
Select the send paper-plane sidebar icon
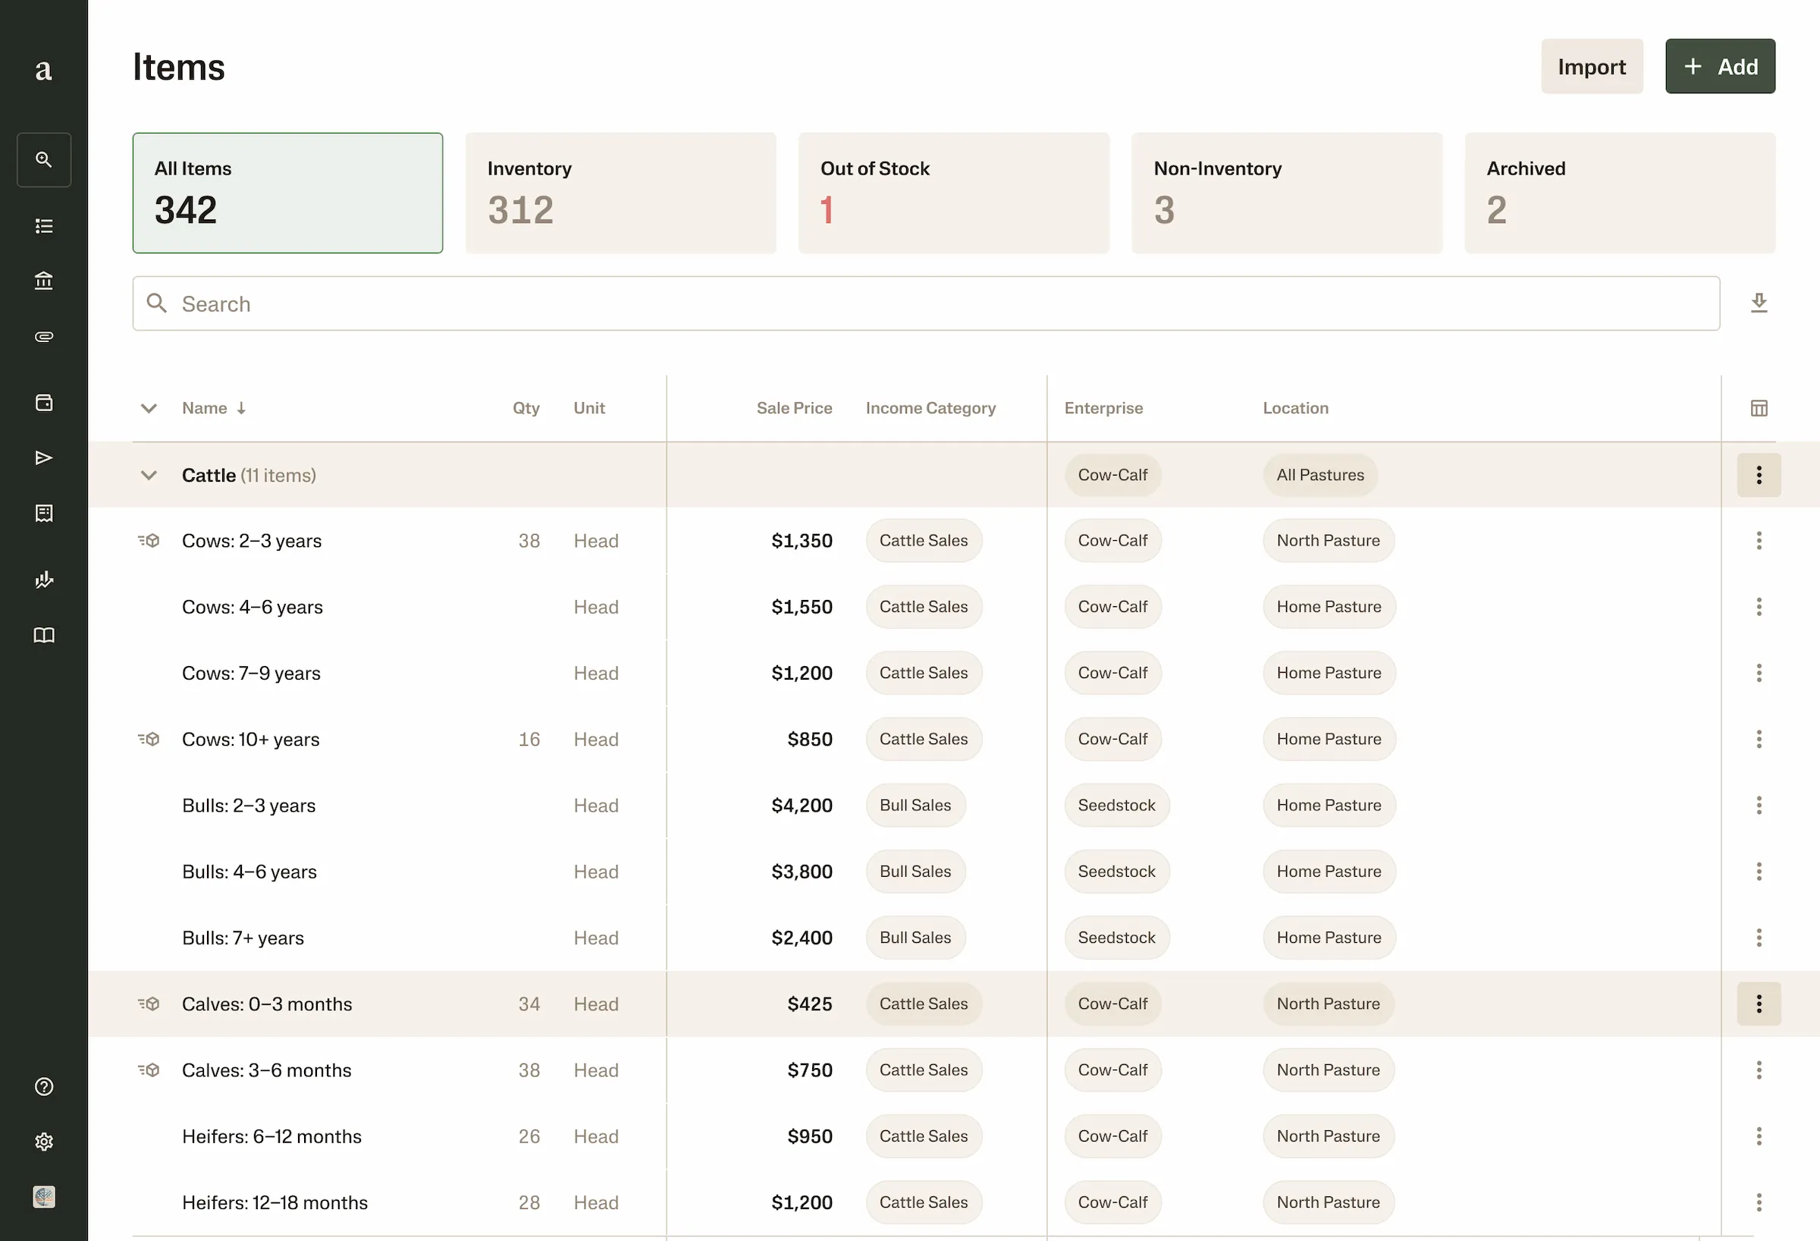44,457
